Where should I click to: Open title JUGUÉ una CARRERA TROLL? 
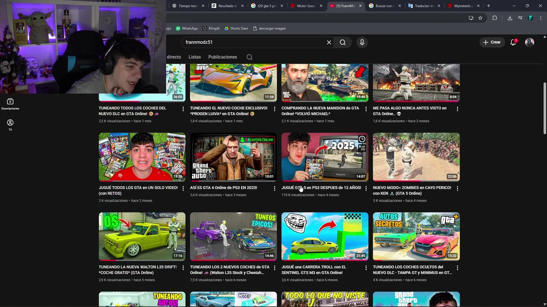pyautogui.click(x=314, y=270)
